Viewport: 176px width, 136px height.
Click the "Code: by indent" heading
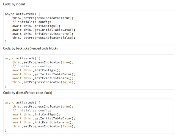pos(14,4)
